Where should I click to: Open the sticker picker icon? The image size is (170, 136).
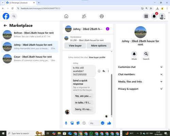pos(78,123)
